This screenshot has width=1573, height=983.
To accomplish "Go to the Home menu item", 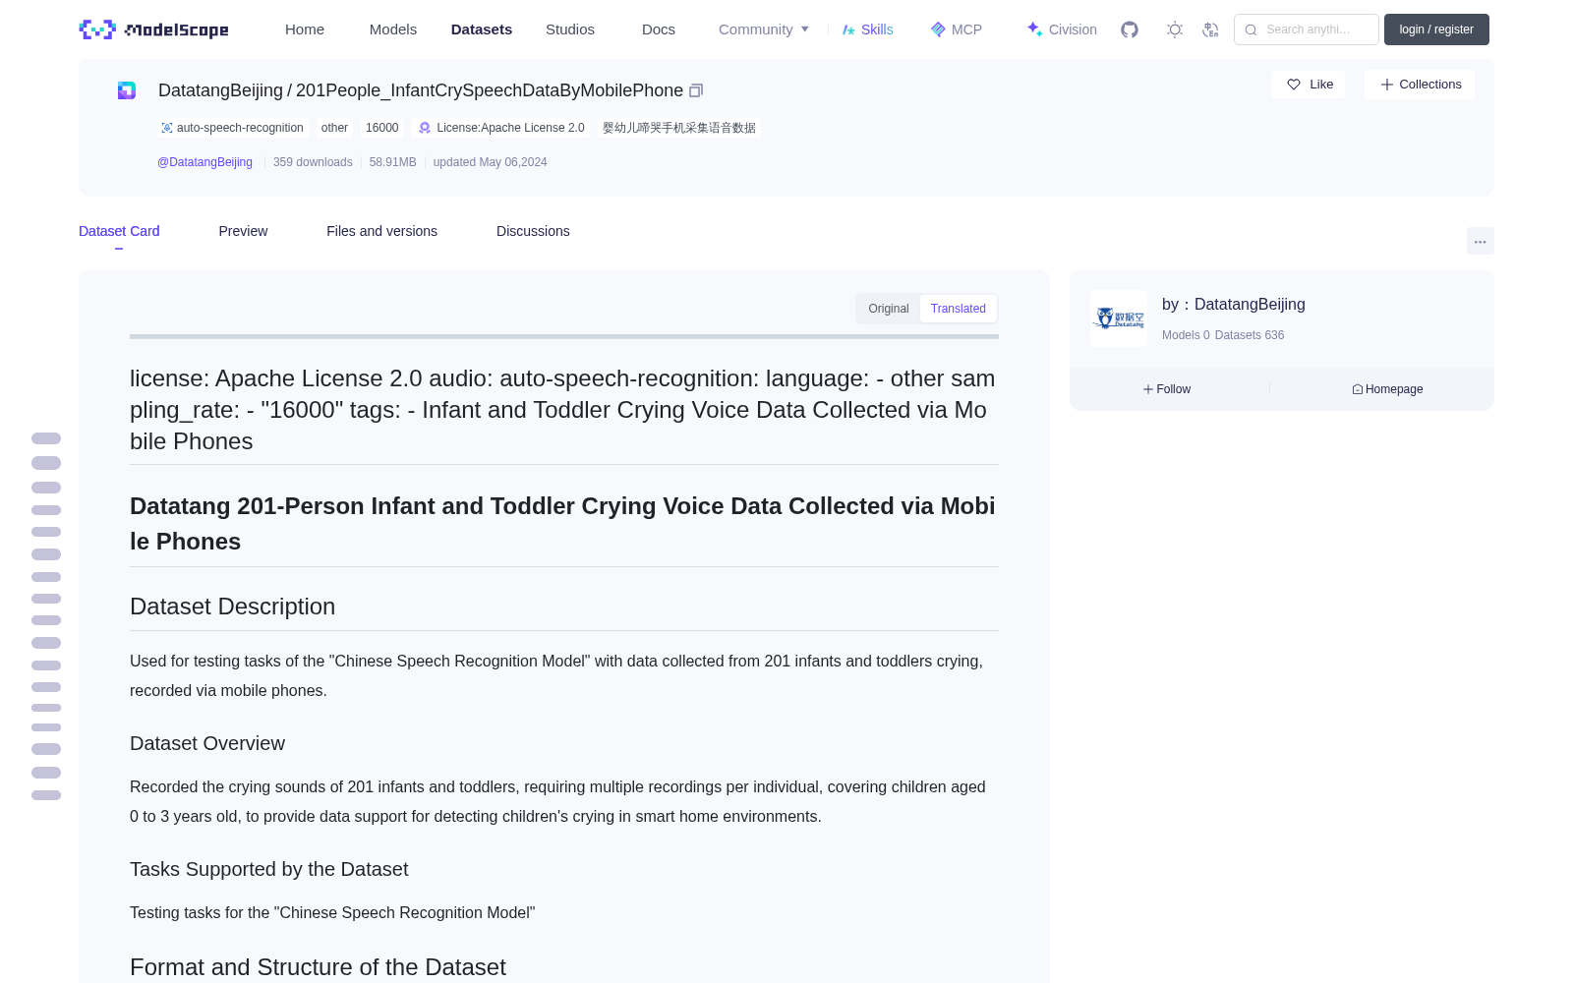I will click(x=305, y=29).
